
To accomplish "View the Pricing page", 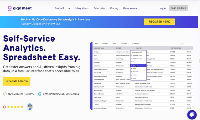I will click(x=114, y=8).
